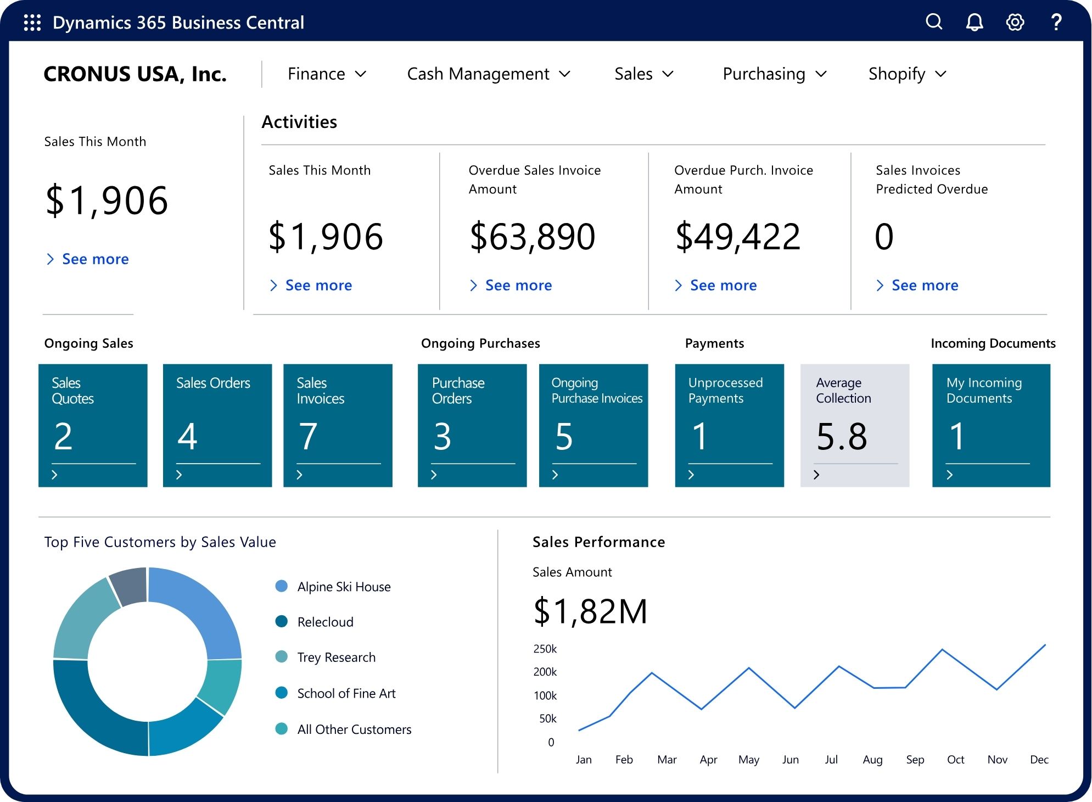
Task: Click arrow on My Incoming Documents tile
Action: coord(950,475)
